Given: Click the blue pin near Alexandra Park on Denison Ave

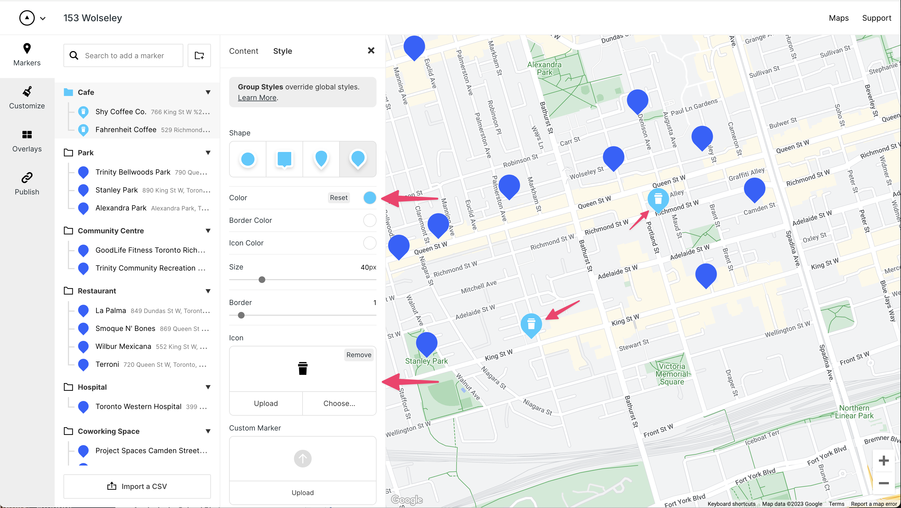Looking at the screenshot, I should click(637, 101).
